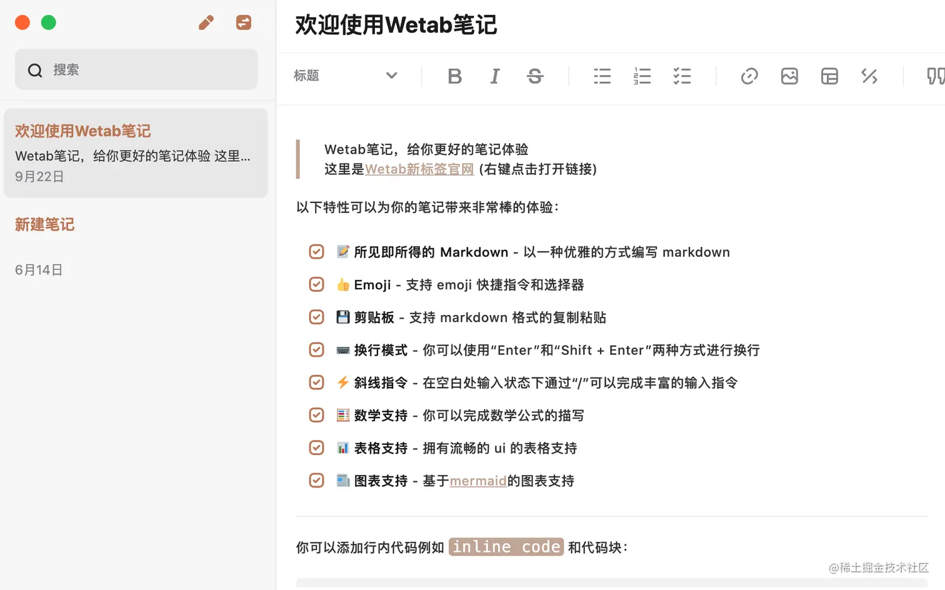Click the red close window button

tap(22, 22)
